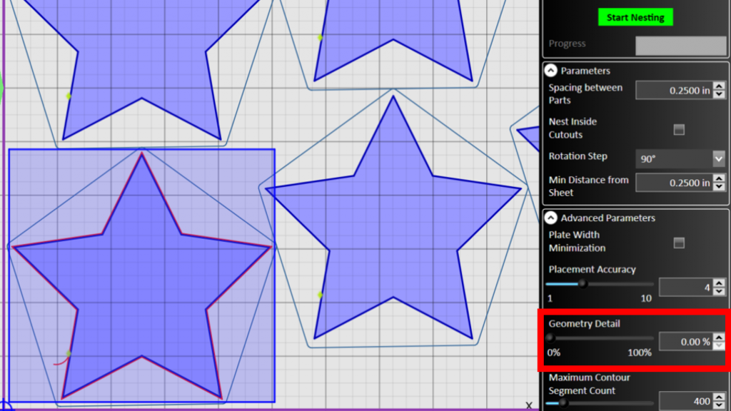
Task: Increase Maximum Contour Segment Count value
Action: (x=719, y=397)
